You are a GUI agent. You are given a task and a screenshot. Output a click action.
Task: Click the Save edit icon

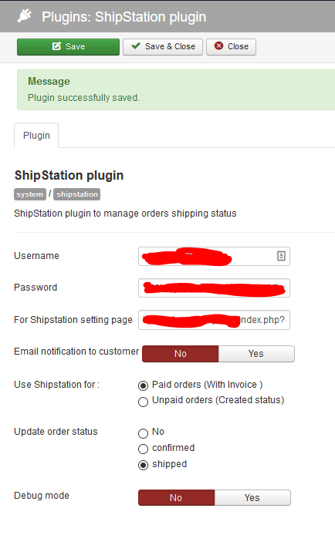point(56,46)
